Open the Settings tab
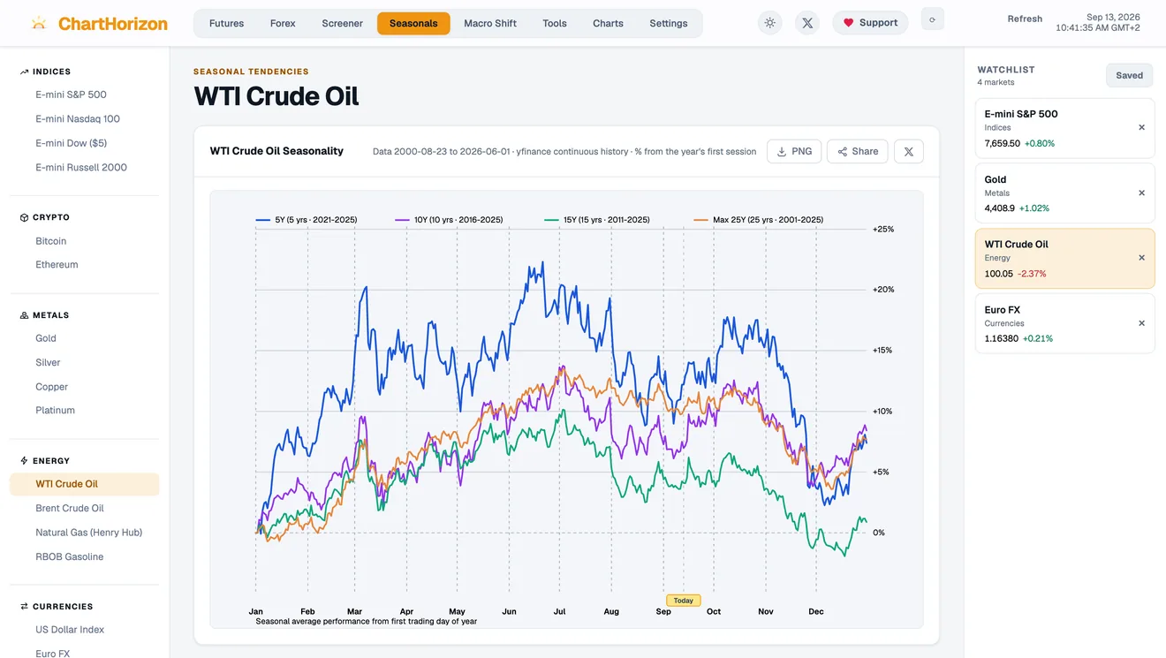 [669, 23]
